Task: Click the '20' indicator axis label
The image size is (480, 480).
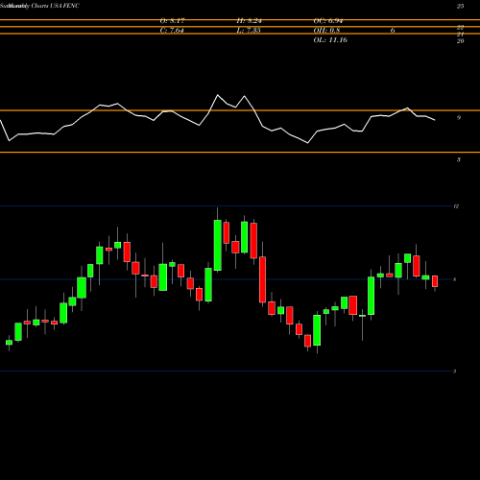Action: [460, 41]
